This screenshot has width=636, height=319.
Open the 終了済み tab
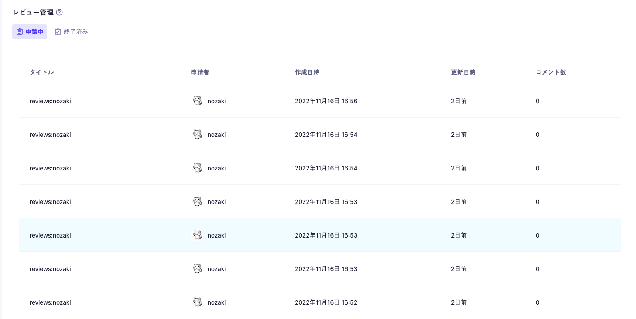[x=72, y=32]
